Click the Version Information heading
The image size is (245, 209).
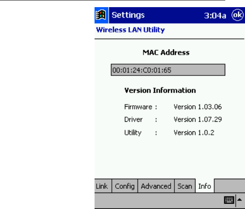click(x=160, y=90)
